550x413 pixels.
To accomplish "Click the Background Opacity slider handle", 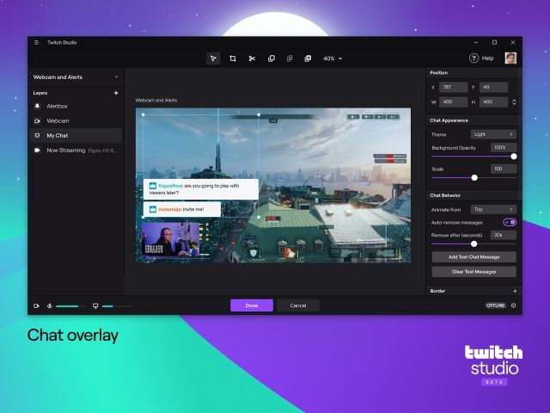I will [x=514, y=157].
